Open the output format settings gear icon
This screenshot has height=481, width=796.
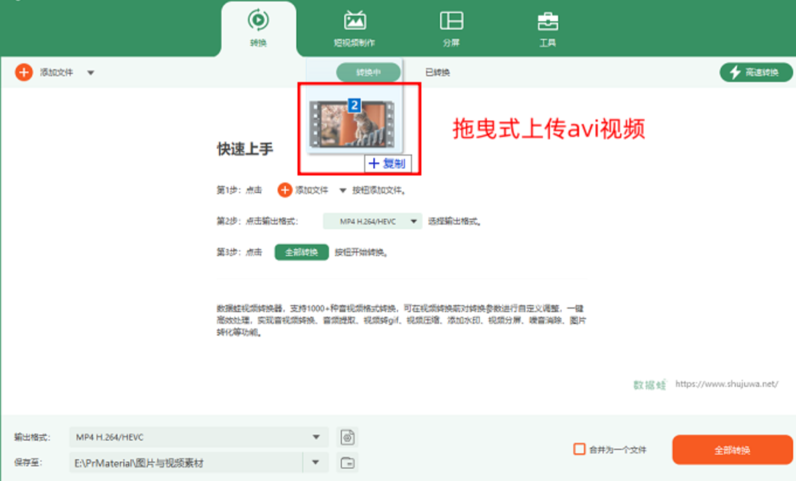tap(348, 437)
